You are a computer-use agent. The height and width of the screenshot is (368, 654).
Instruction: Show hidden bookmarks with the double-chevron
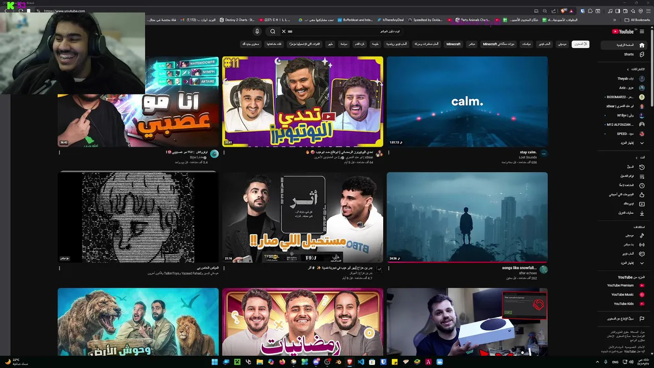coord(615,20)
